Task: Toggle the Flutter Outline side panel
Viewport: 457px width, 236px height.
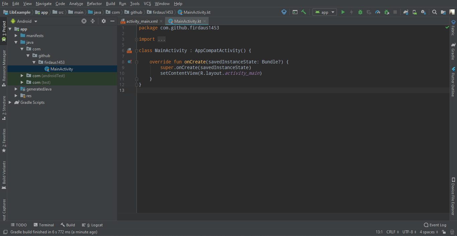Action: 453,82
